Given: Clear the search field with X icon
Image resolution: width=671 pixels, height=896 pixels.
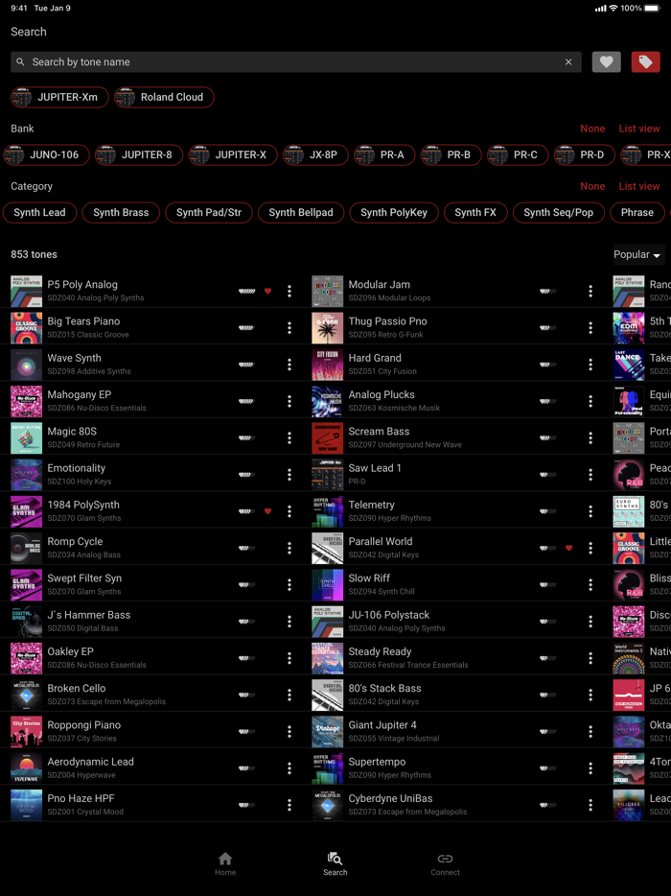Looking at the screenshot, I should [x=568, y=61].
